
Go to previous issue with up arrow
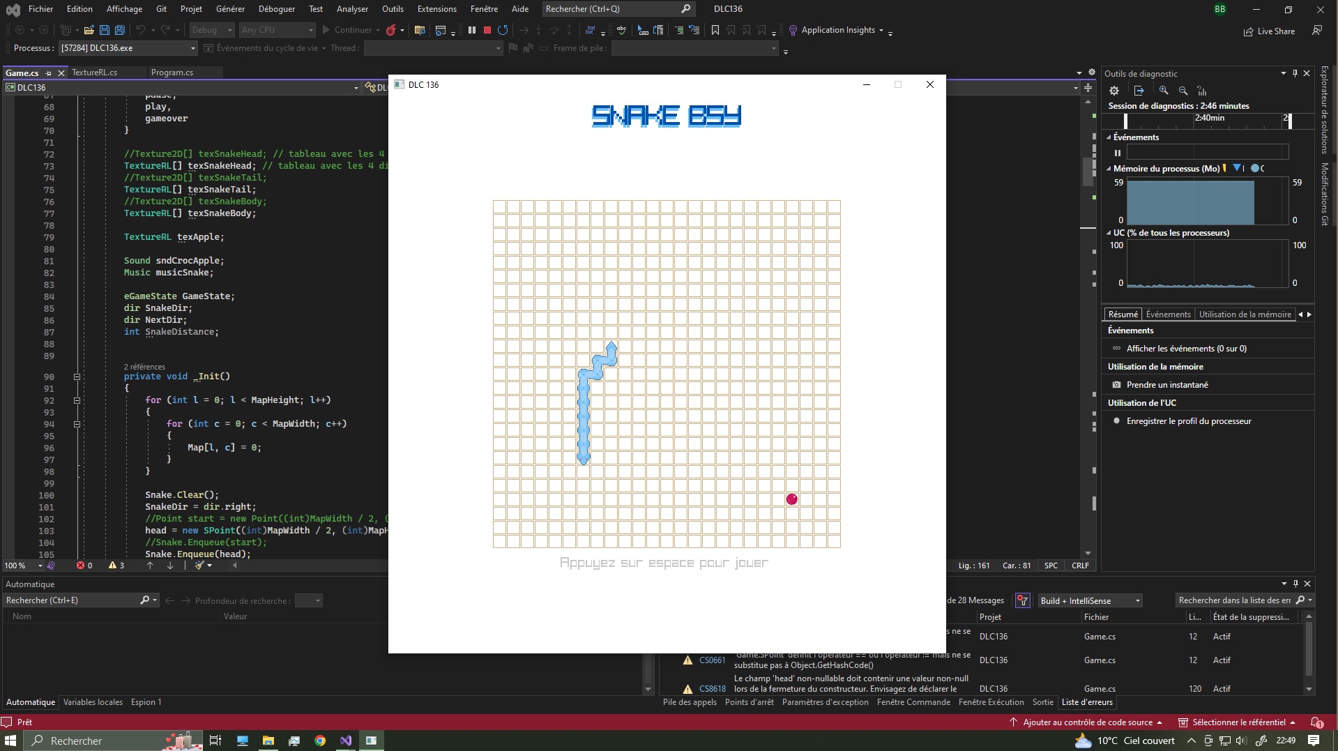click(x=150, y=566)
